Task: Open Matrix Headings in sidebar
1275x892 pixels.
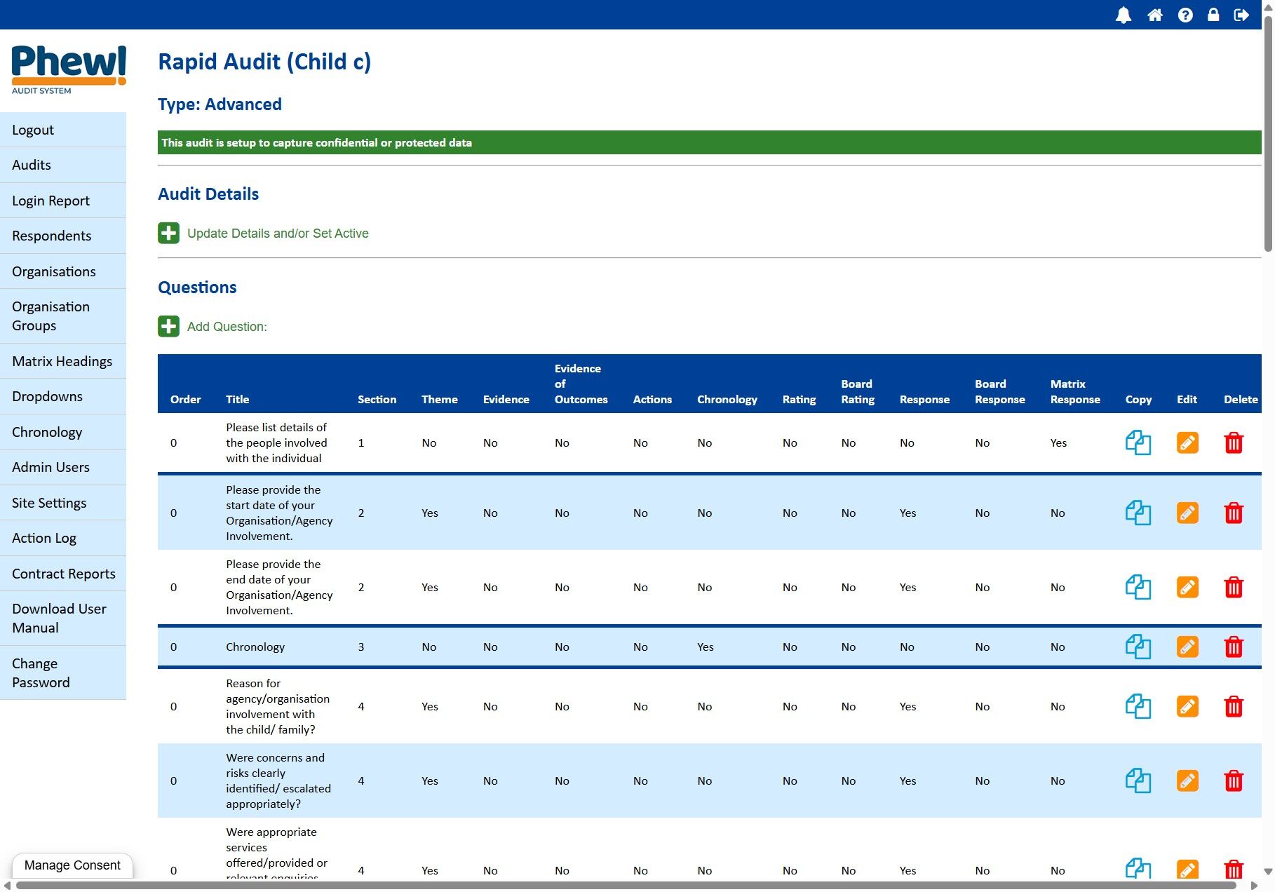Action: [62, 361]
